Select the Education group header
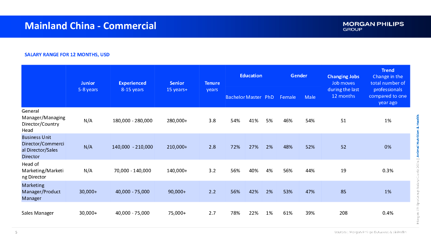 (251, 76)
